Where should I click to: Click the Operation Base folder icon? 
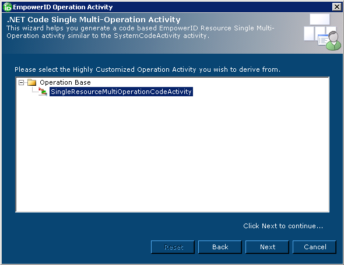coord(32,82)
